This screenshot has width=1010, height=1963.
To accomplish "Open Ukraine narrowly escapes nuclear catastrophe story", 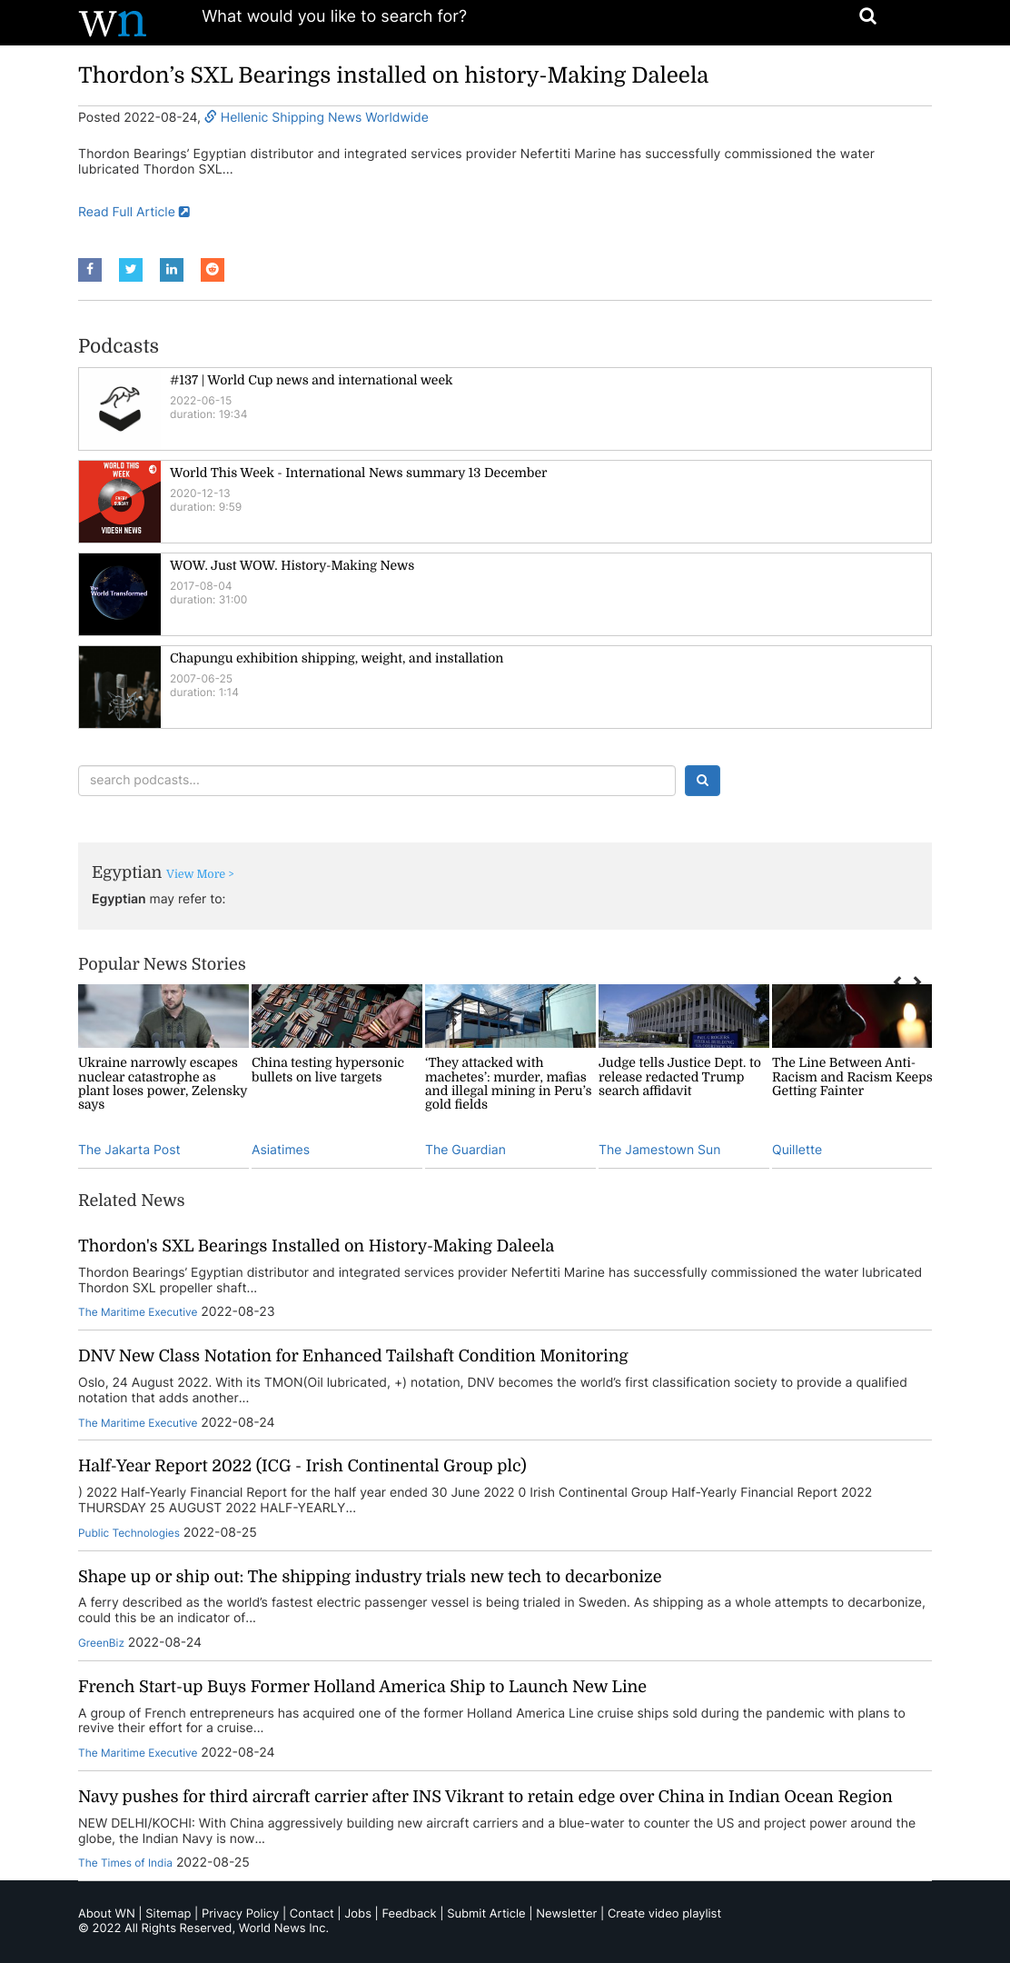I will (x=163, y=1083).
